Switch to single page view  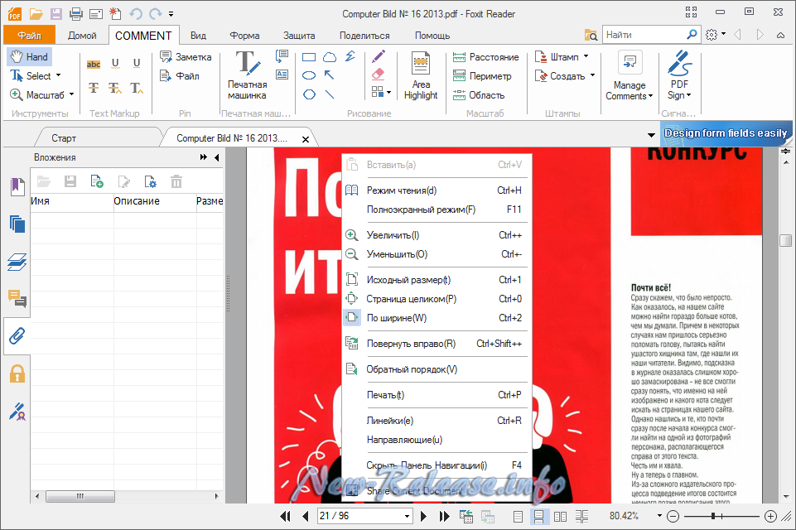(518, 516)
